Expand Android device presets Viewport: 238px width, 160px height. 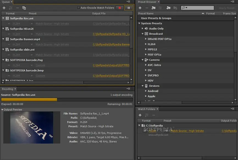[146, 91]
